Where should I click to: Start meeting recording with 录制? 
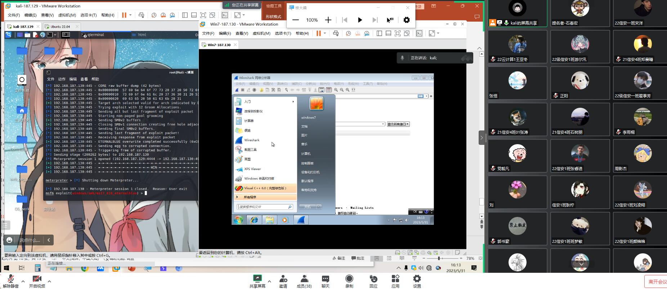[x=349, y=281]
